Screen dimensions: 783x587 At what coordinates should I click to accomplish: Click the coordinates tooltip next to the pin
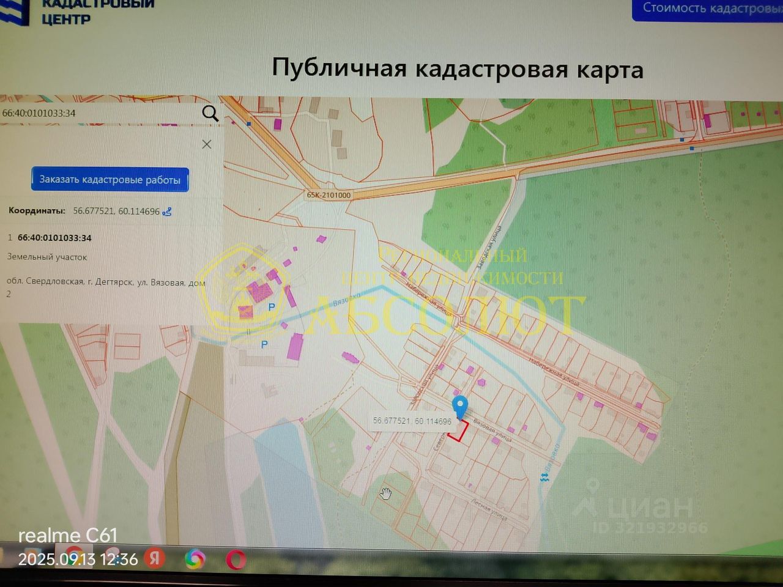[x=412, y=421]
